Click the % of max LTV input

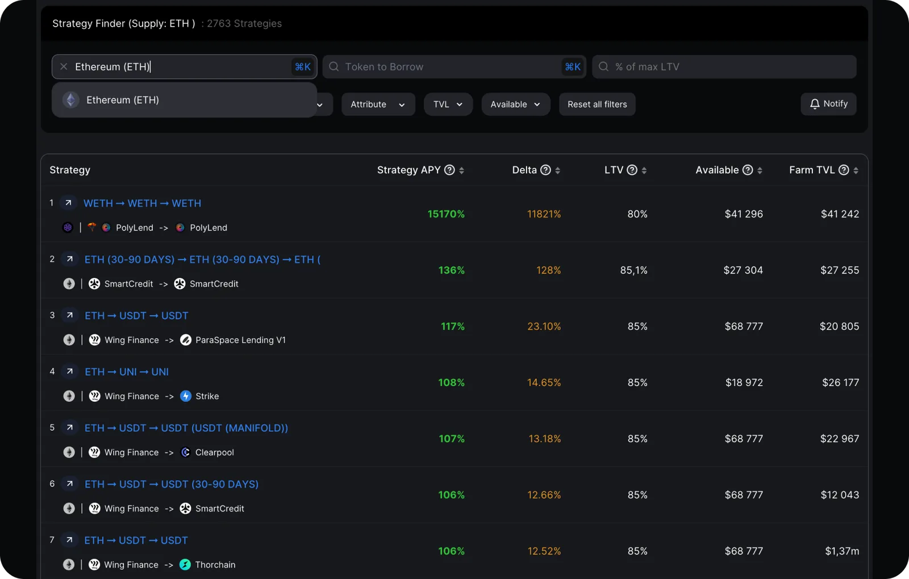(x=724, y=67)
